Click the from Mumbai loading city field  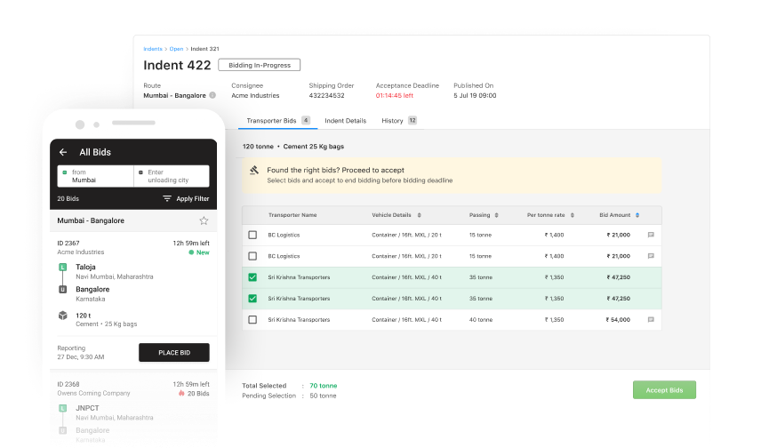point(96,176)
